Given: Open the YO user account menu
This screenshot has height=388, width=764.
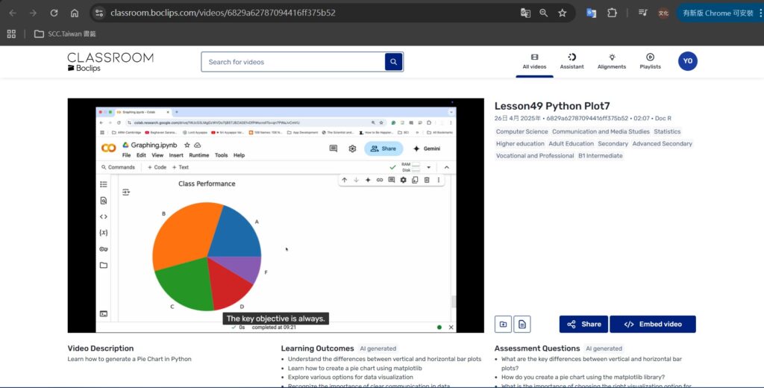Looking at the screenshot, I should tap(687, 61).
